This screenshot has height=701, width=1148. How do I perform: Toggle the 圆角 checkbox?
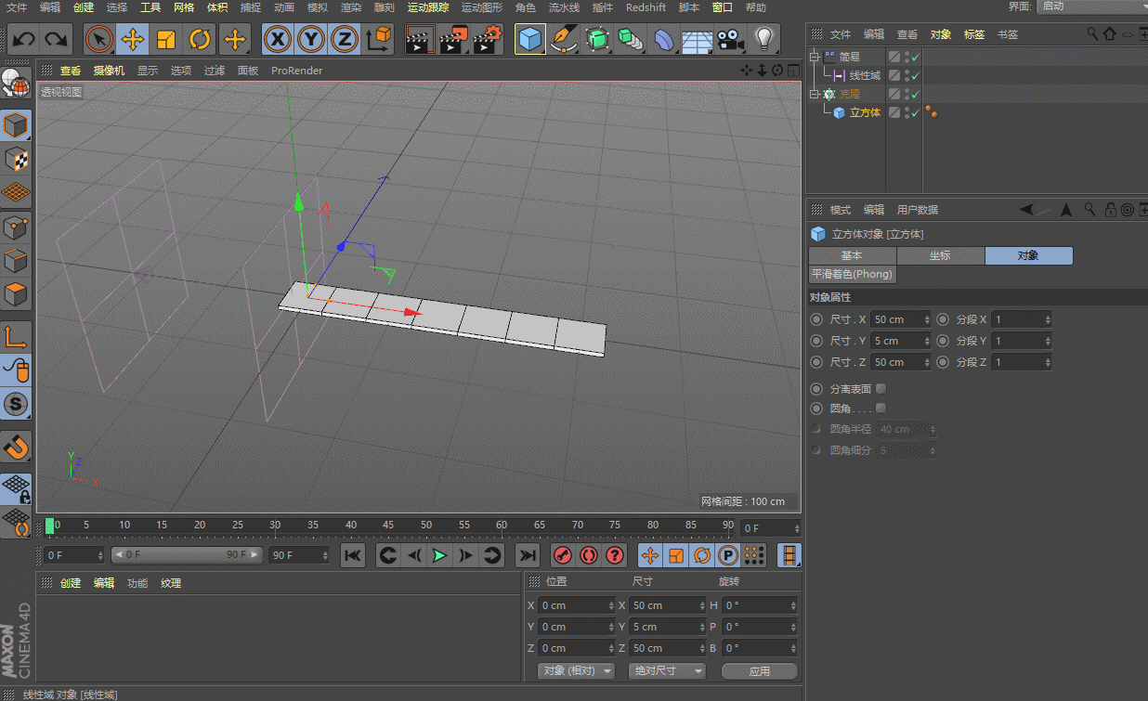[881, 408]
